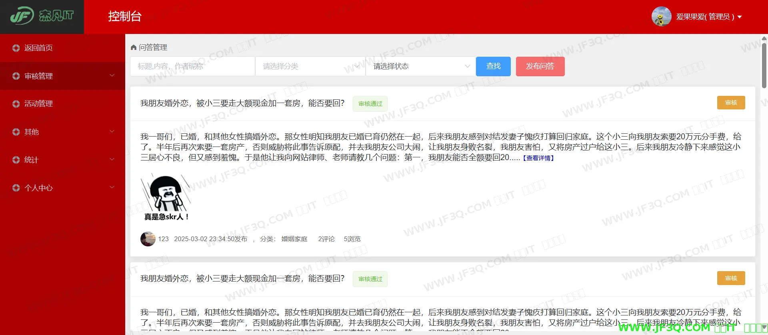The width and height of the screenshot is (768, 335).
Task: Click the 统计 sidebar icon
Action: click(x=16, y=160)
